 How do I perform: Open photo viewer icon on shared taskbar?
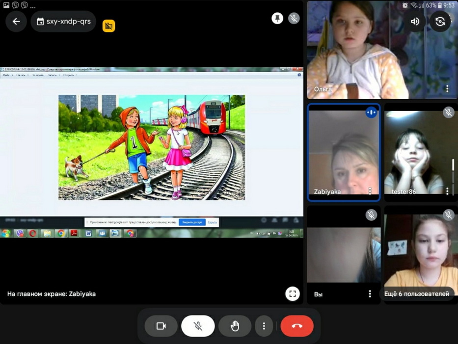(x=115, y=233)
